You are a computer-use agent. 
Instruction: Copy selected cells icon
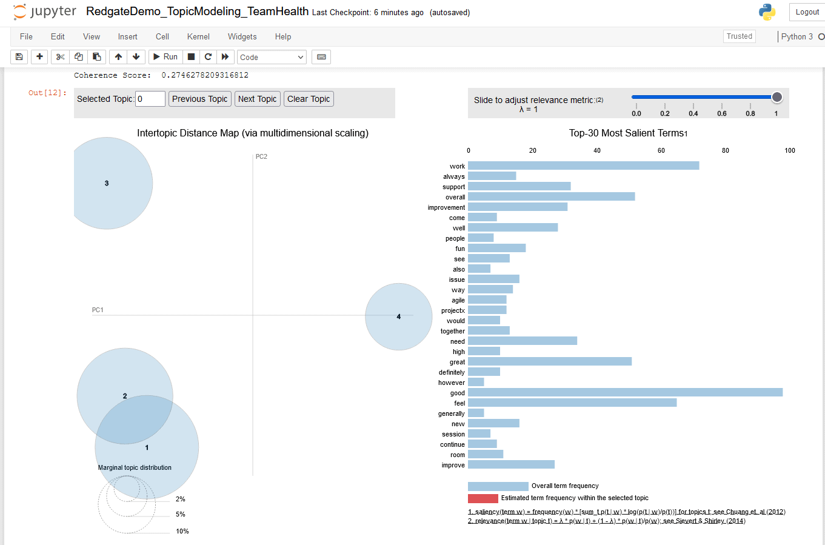[78, 57]
